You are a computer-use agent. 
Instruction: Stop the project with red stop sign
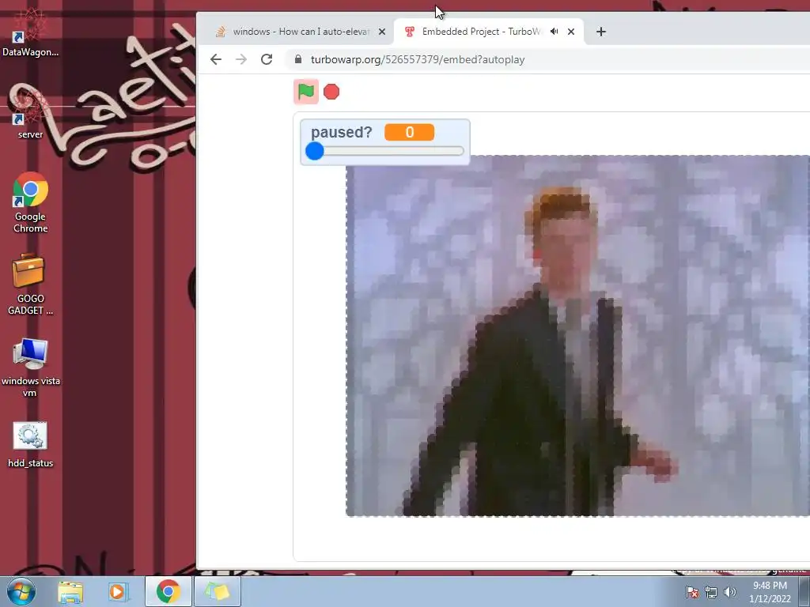[331, 92]
